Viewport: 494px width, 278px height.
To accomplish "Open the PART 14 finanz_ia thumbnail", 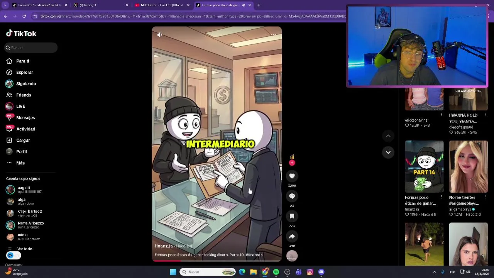I will click(424, 166).
